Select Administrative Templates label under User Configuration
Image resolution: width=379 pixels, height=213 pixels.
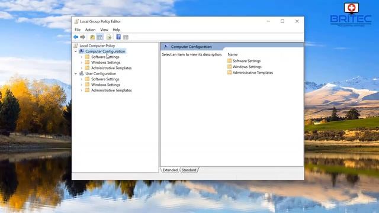tap(111, 90)
